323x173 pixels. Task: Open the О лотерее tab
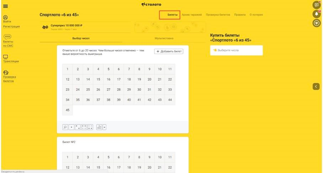coord(256,15)
